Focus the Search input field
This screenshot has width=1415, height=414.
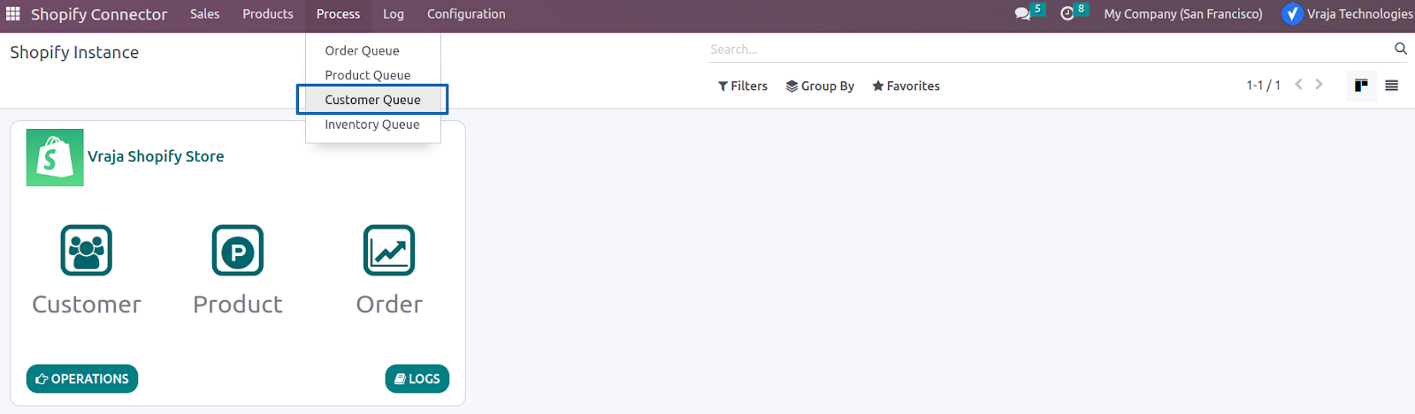(x=1049, y=49)
